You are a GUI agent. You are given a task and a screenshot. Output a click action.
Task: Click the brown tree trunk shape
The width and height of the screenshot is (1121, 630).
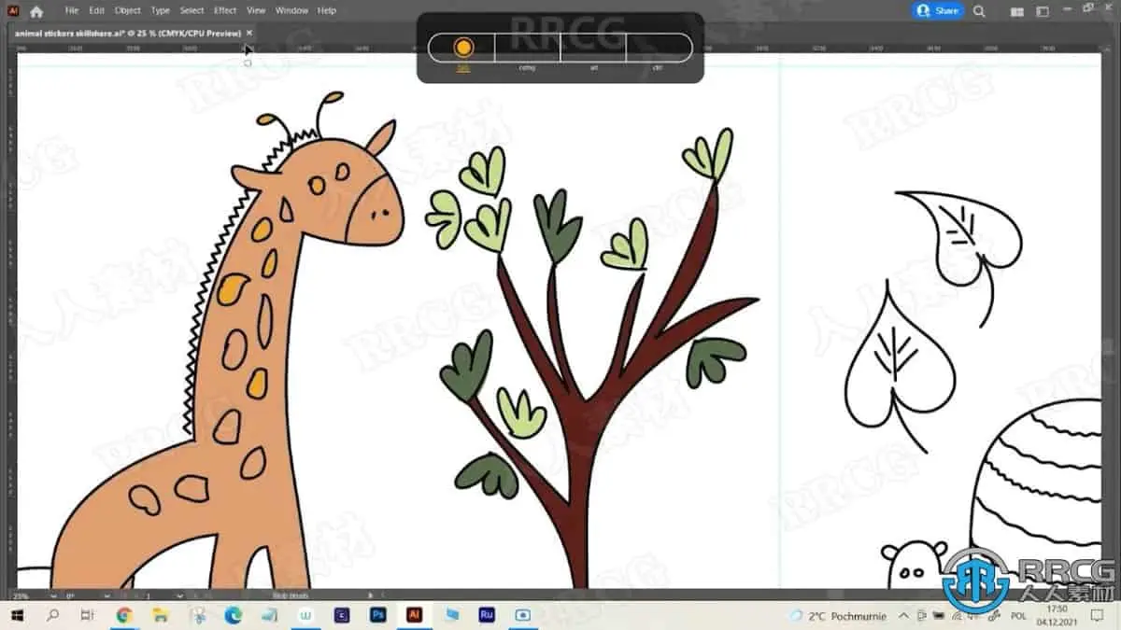point(584,448)
